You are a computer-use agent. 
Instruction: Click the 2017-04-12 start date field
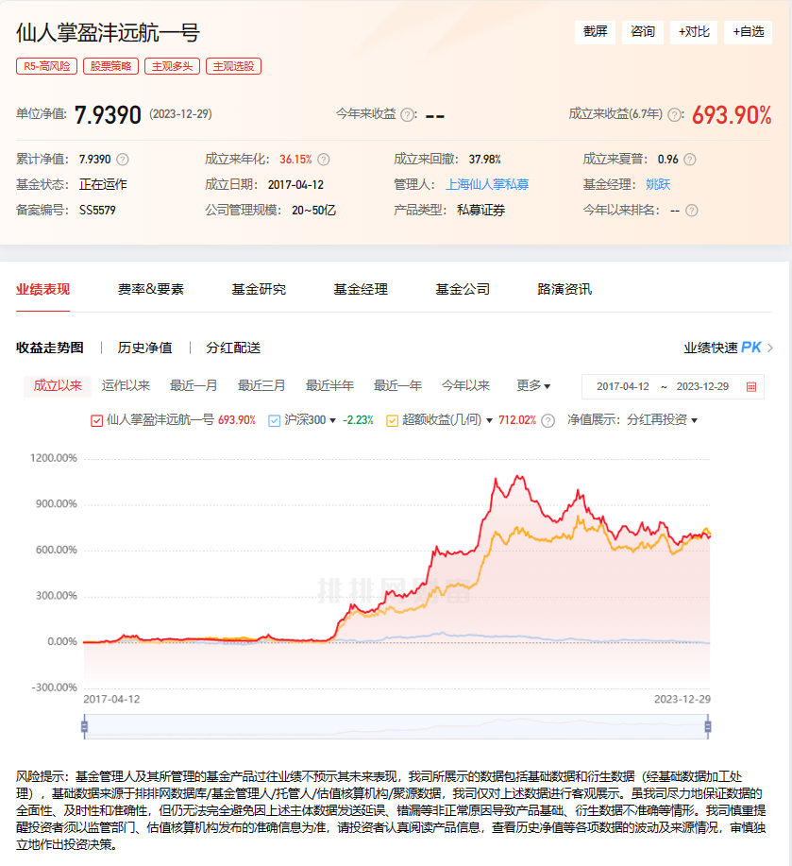tap(623, 386)
